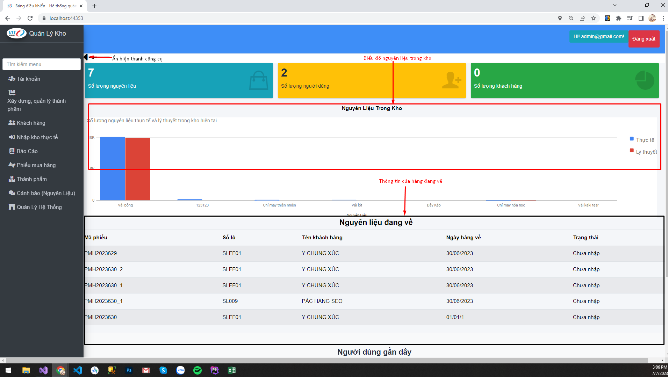Click the VIT logo in the sidebar header
The width and height of the screenshot is (668, 377).
click(16, 33)
